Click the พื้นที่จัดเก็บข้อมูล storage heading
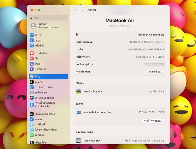Viewport: 196px width, 149px height. pos(84,132)
